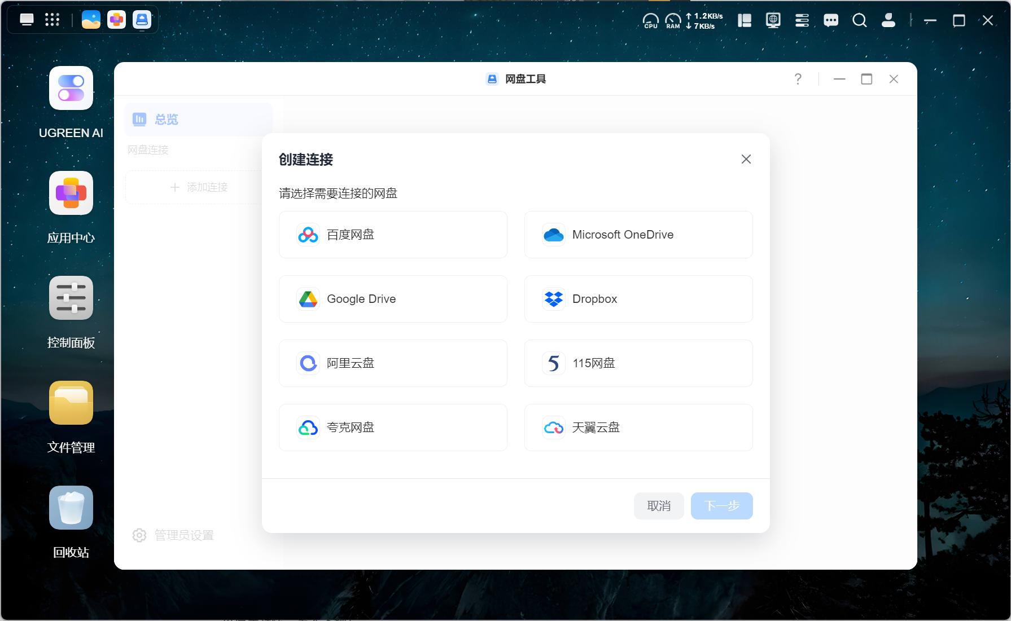
Task: Open the app grid launcher
Action: 52,20
